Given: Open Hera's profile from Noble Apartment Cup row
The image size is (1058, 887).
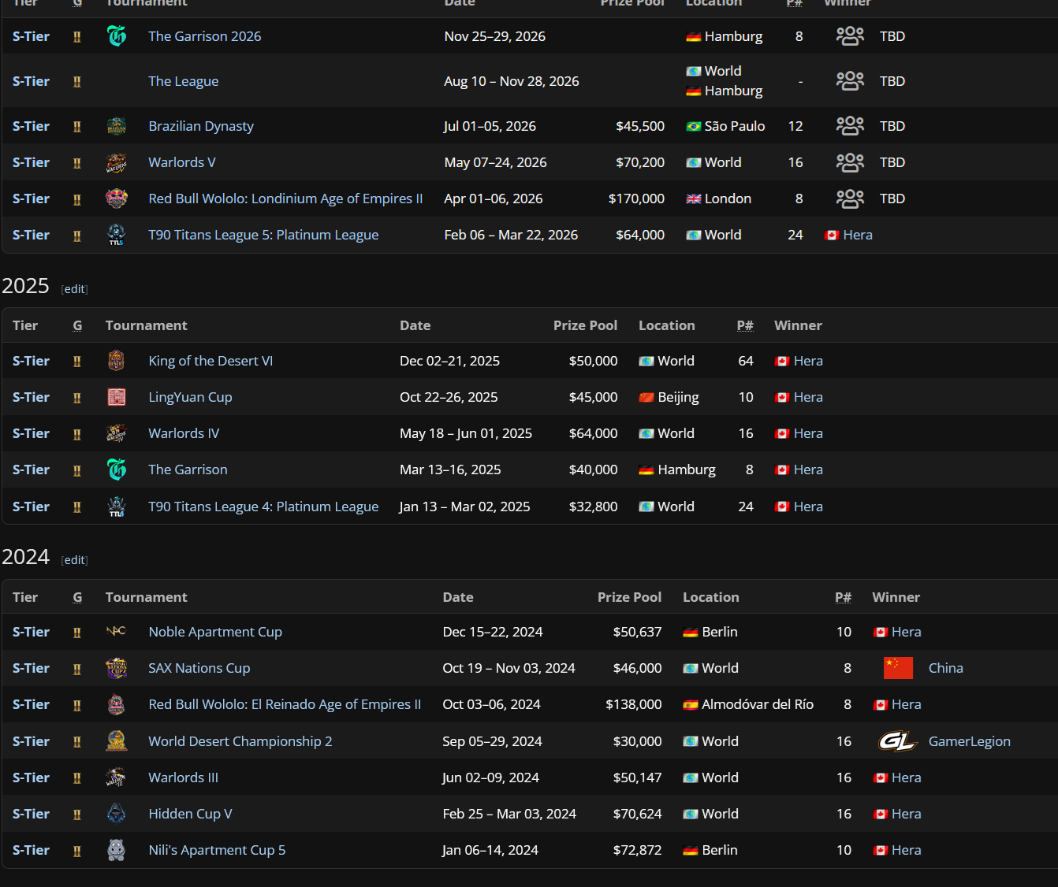Looking at the screenshot, I should [x=907, y=632].
